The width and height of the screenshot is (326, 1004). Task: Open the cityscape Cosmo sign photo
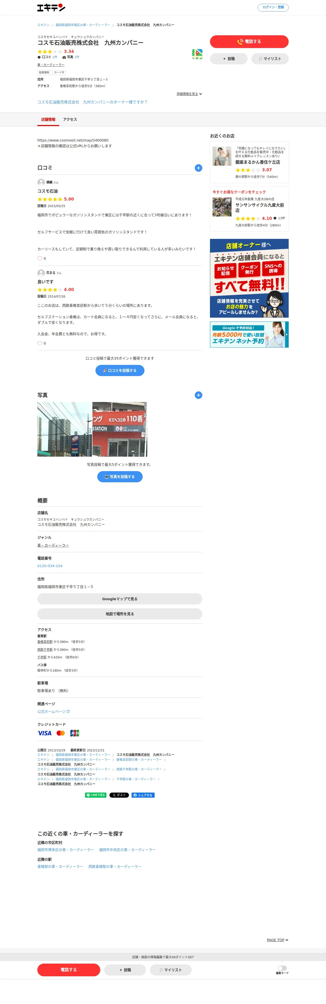point(65,429)
